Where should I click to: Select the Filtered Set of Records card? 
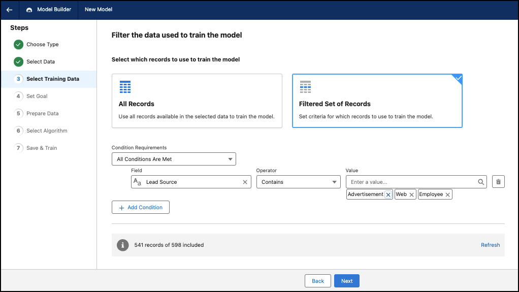(x=377, y=101)
